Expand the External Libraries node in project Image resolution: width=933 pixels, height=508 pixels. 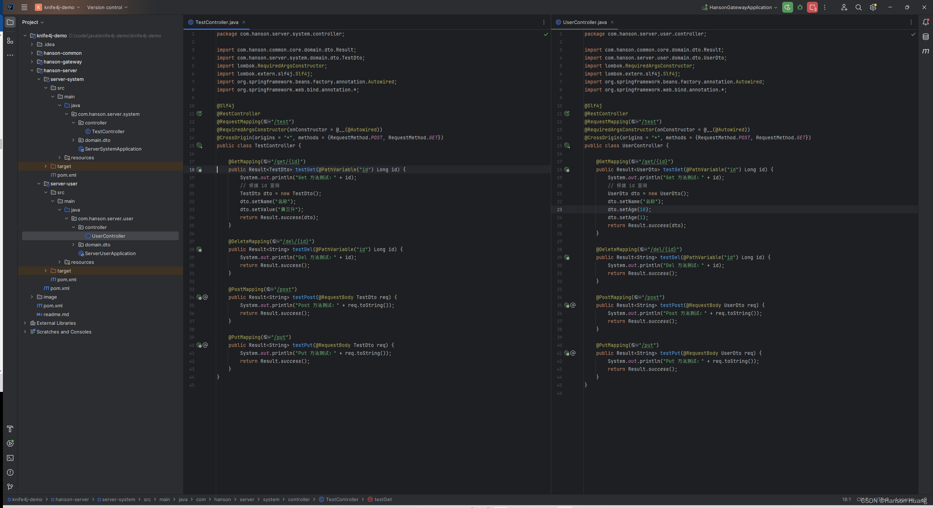coord(24,323)
